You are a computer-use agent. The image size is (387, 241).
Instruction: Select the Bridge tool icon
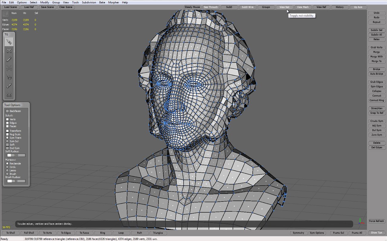point(9,68)
